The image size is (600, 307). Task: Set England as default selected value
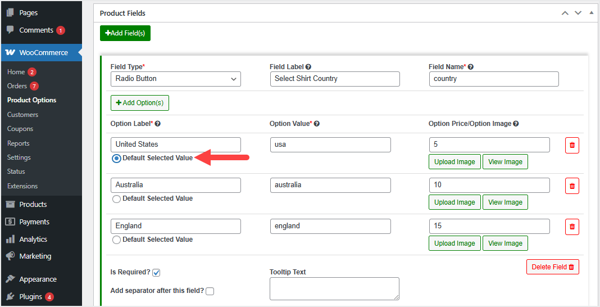pyautogui.click(x=116, y=240)
